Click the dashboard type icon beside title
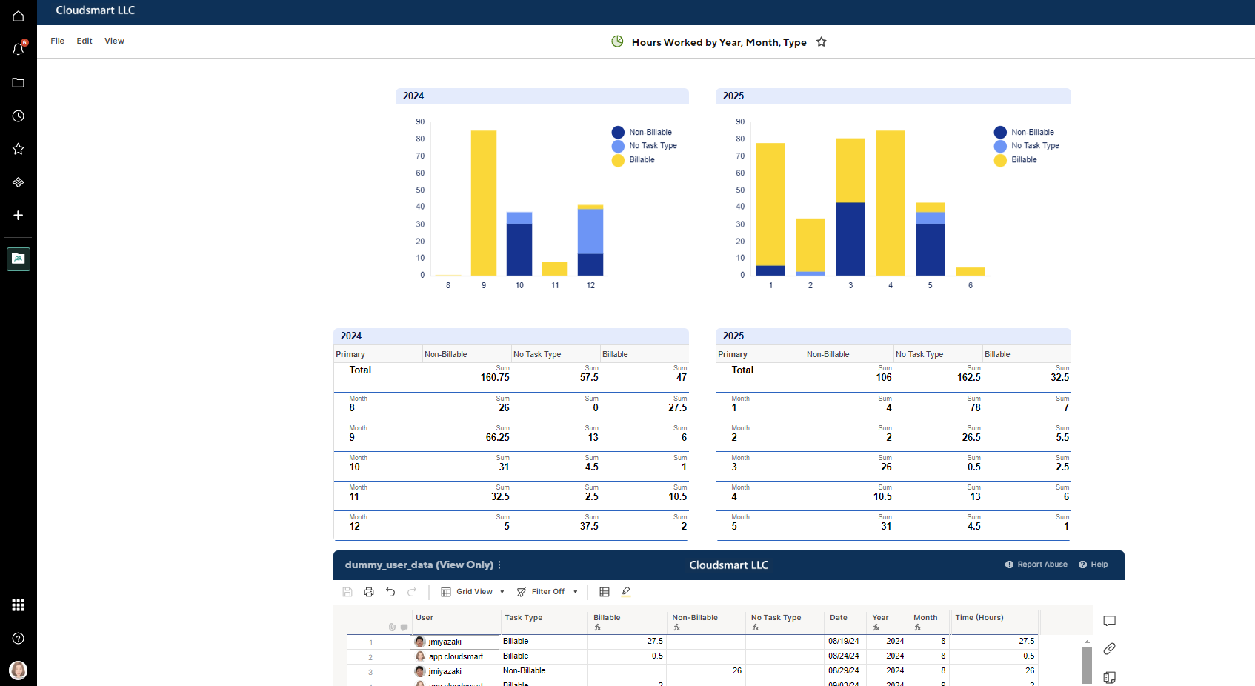1255x686 pixels. tap(617, 41)
